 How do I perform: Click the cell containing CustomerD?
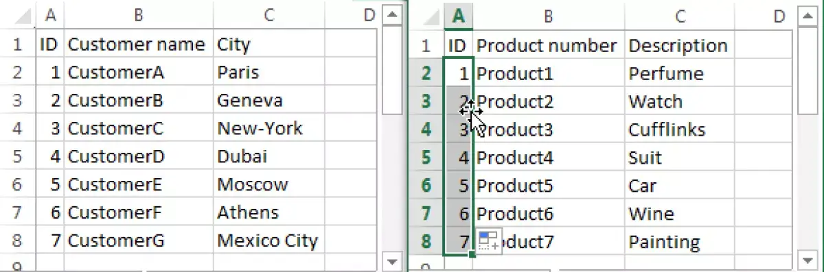tap(139, 158)
